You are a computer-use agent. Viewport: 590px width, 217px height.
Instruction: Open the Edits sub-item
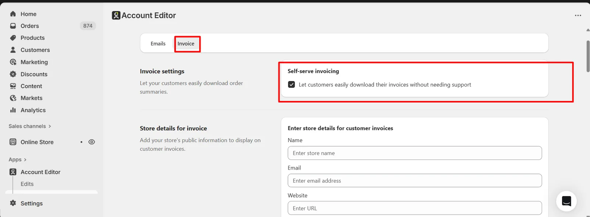pyautogui.click(x=27, y=184)
